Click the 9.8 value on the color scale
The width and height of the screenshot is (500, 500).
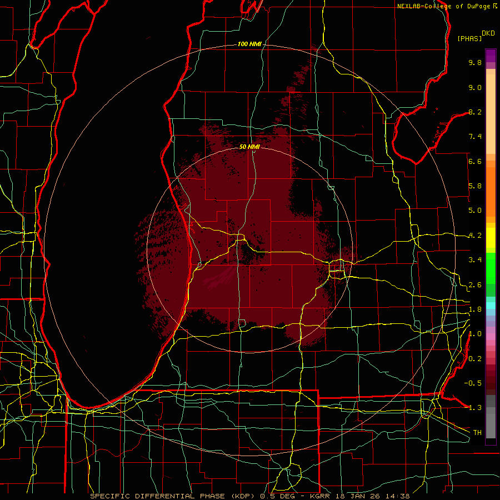(x=475, y=62)
